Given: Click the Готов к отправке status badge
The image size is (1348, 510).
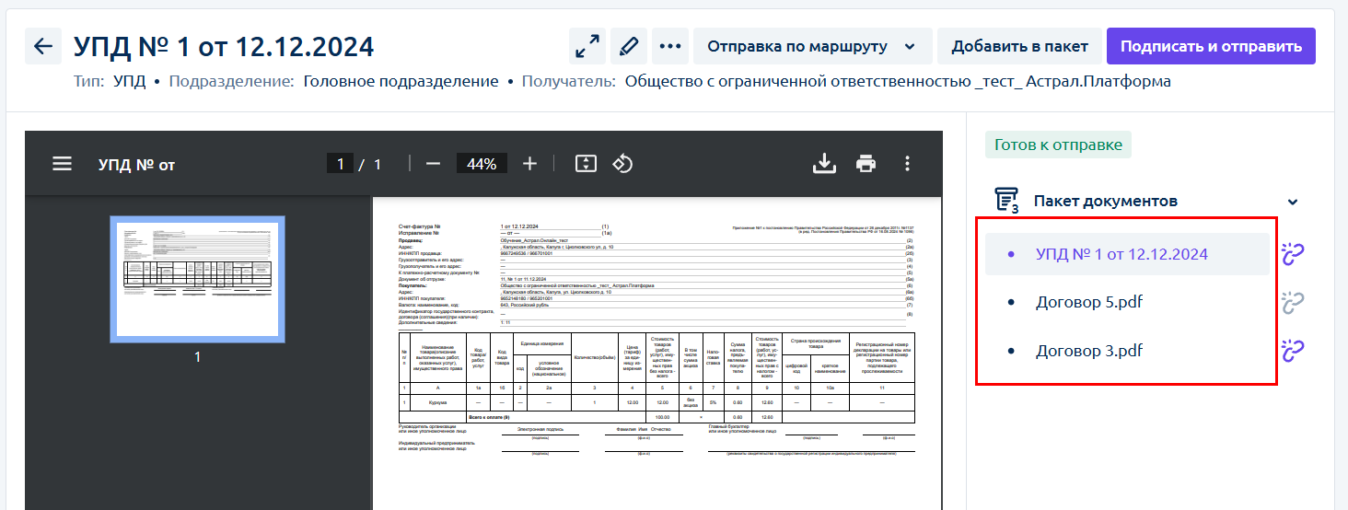Looking at the screenshot, I should point(1059,145).
